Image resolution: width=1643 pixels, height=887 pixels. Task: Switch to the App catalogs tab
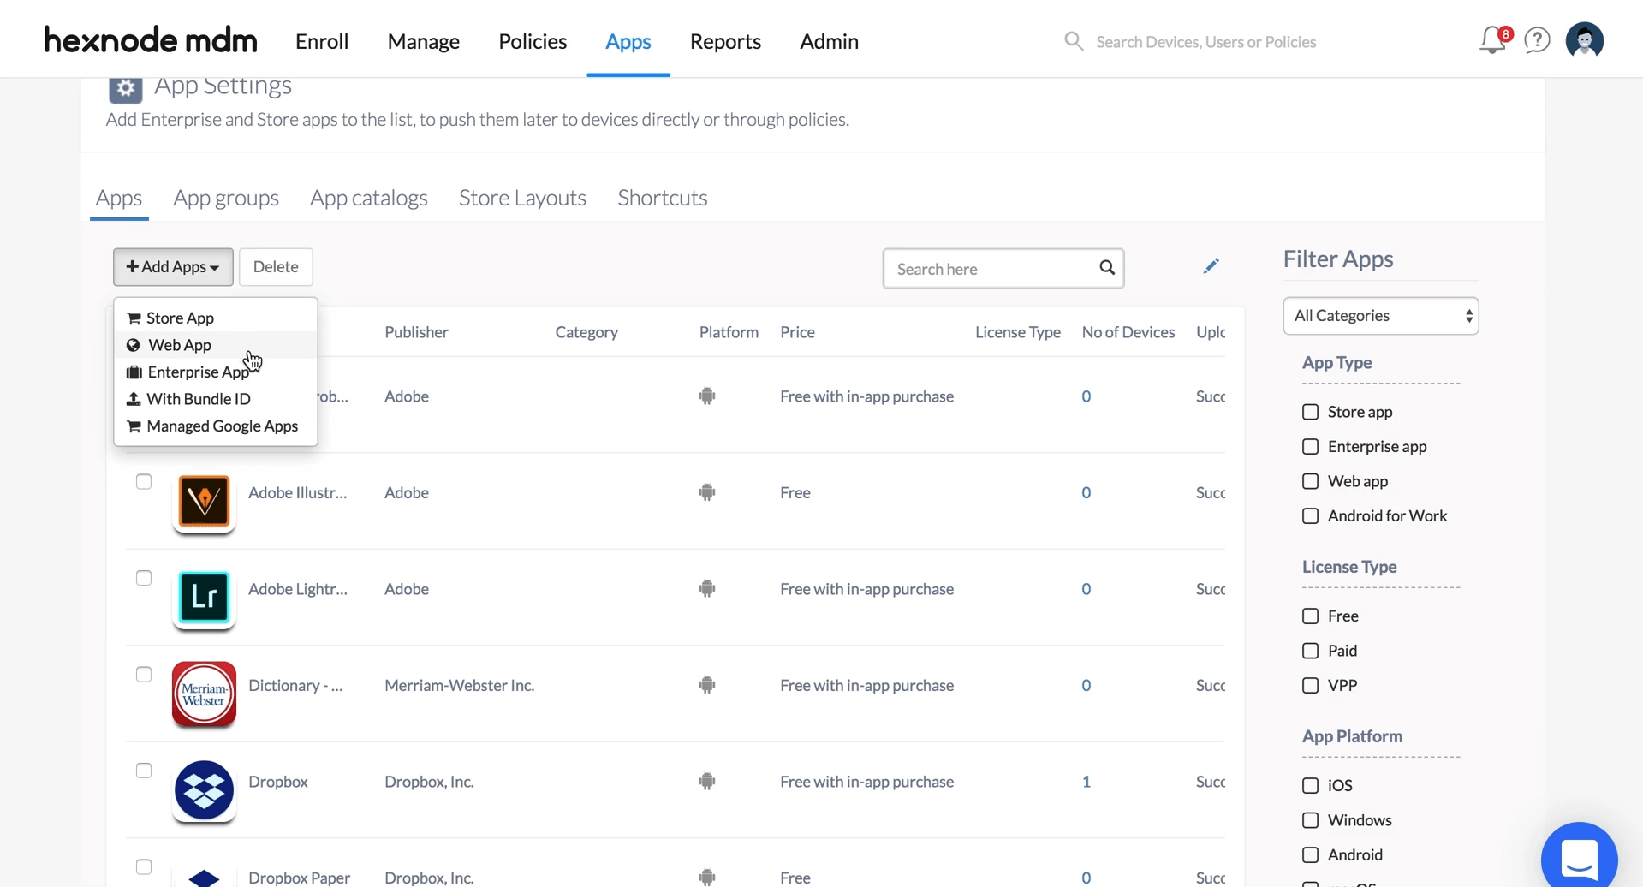click(x=368, y=198)
